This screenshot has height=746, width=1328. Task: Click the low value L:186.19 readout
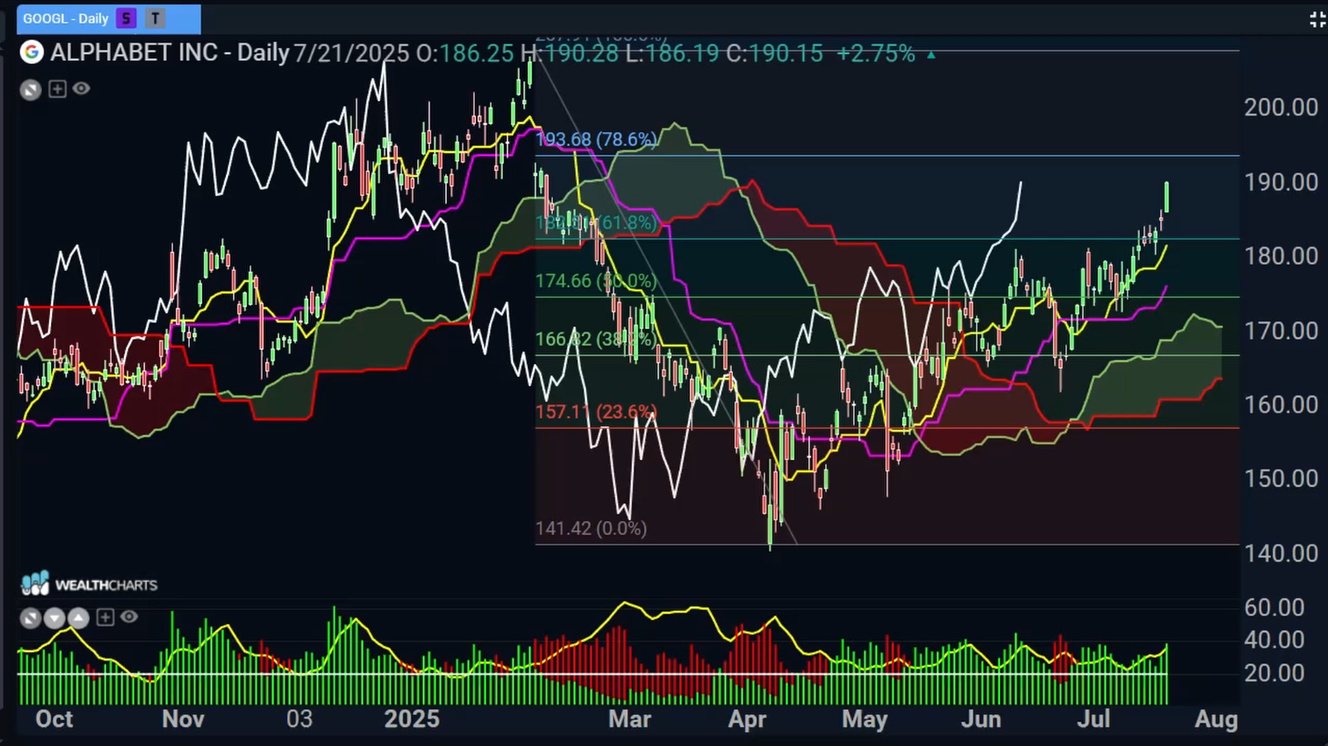click(672, 53)
